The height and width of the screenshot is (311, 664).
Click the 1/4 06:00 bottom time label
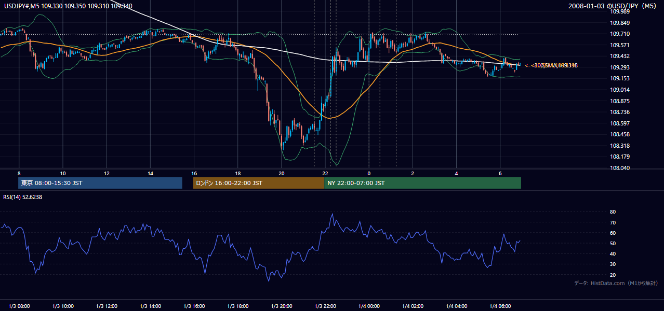pos(500,306)
